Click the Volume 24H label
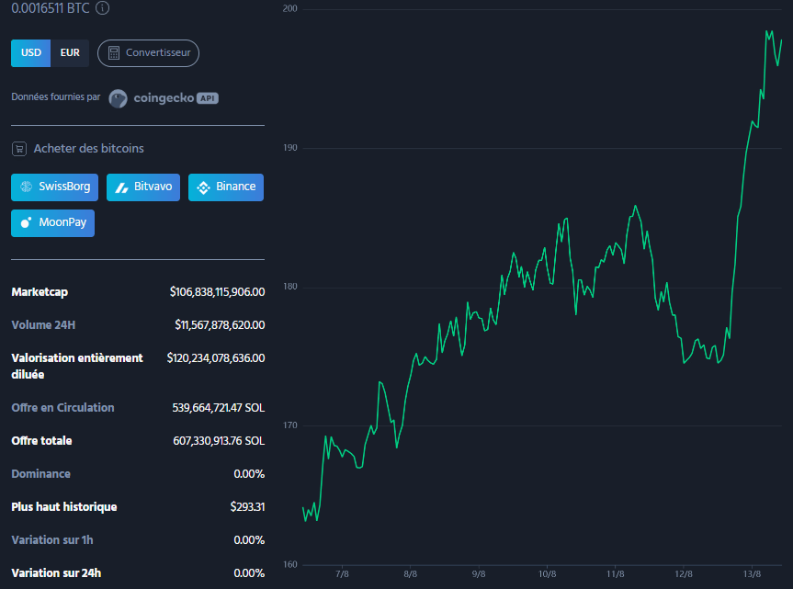 42,325
